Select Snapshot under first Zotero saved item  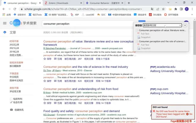[x=146, y=37]
